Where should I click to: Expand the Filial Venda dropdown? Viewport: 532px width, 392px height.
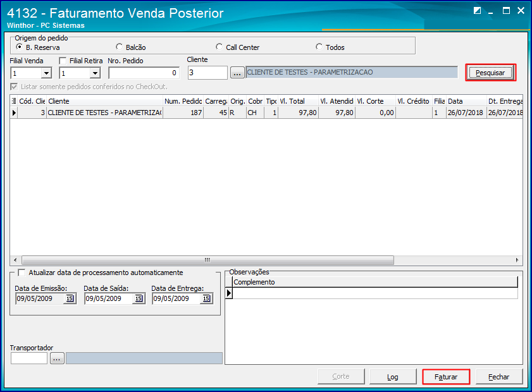(46, 73)
